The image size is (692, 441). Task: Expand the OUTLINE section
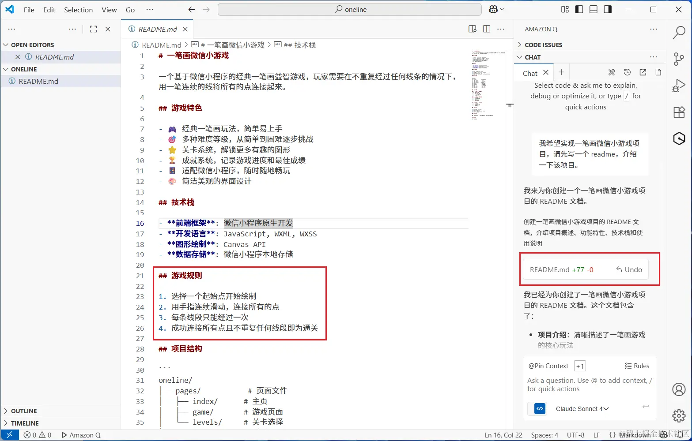(61, 411)
